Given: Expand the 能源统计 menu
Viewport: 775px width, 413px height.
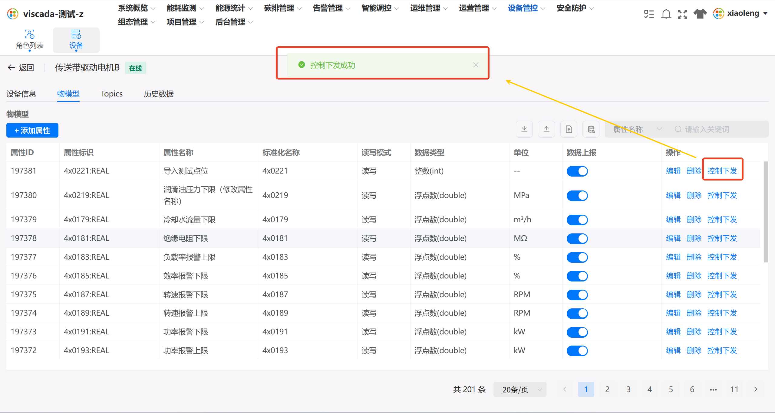Looking at the screenshot, I should click(x=234, y=8).
